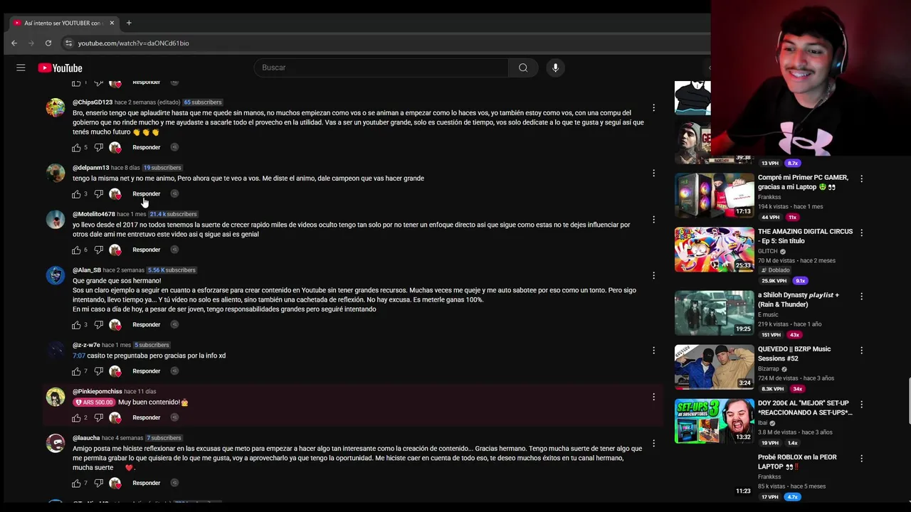Open @laaucha channel username link

pos(86,438)
